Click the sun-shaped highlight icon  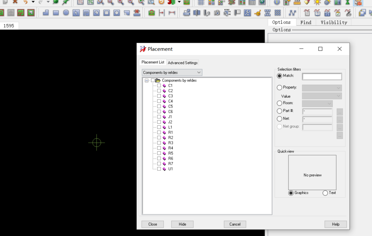317,2
